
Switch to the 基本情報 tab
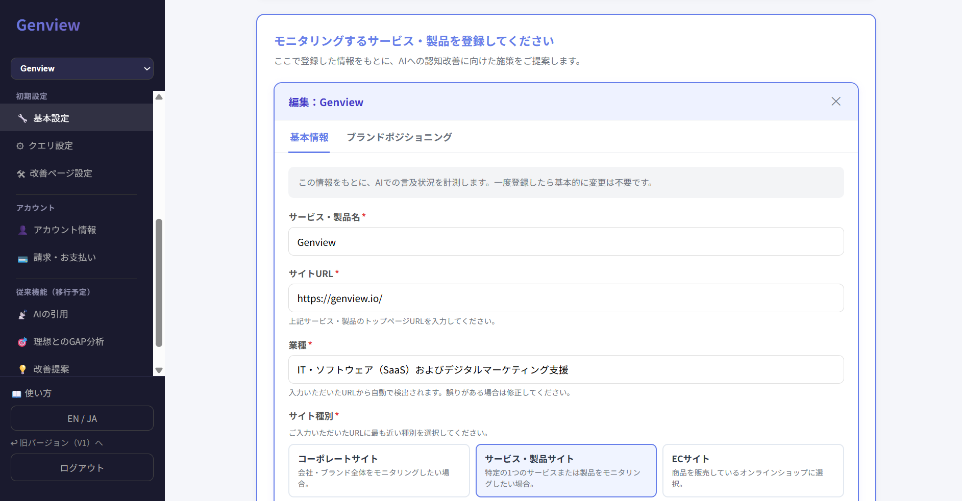(309, 137)
